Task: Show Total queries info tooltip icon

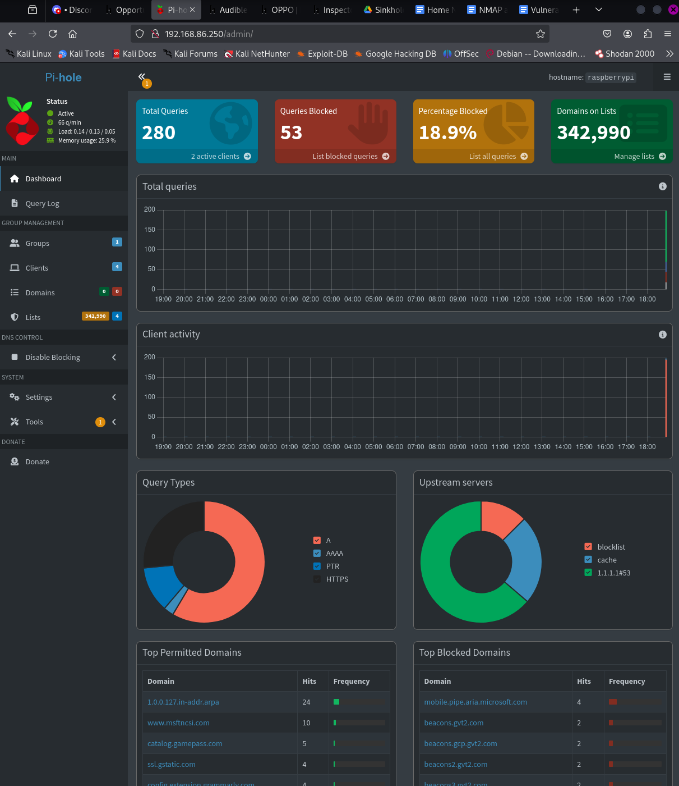Action: pos(663,186)
